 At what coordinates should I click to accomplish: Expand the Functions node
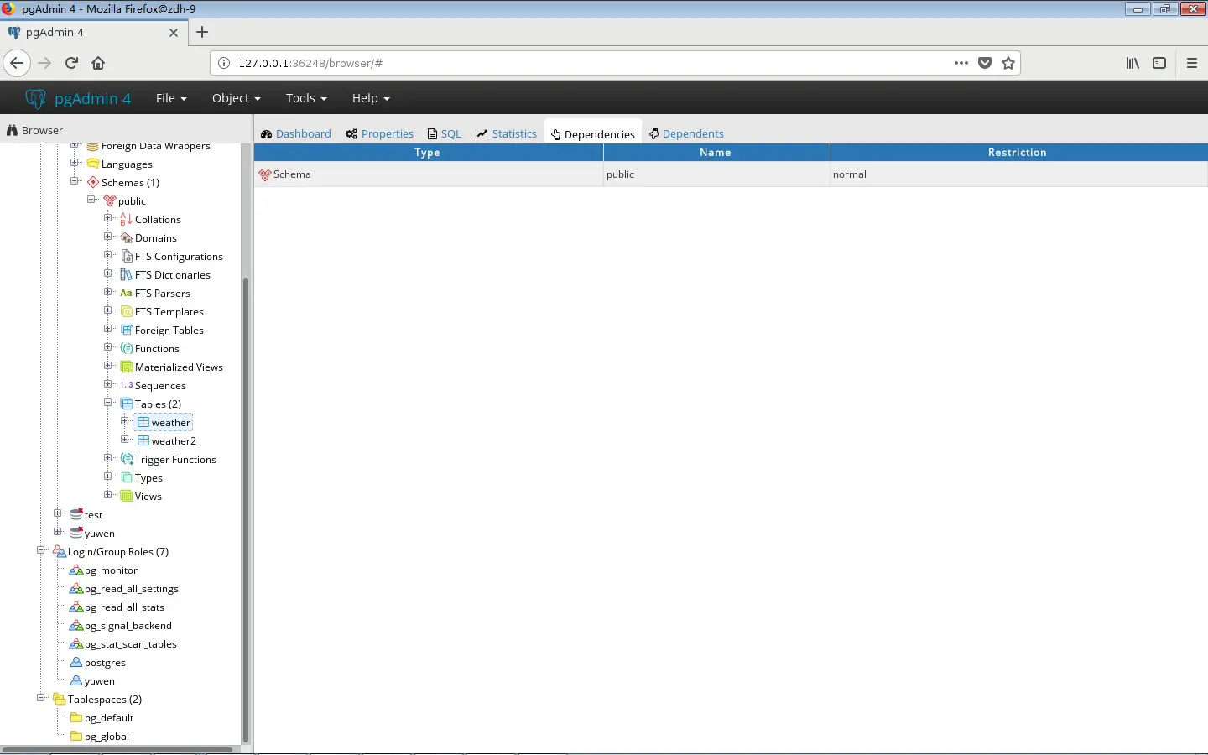[x=108, y=347]
